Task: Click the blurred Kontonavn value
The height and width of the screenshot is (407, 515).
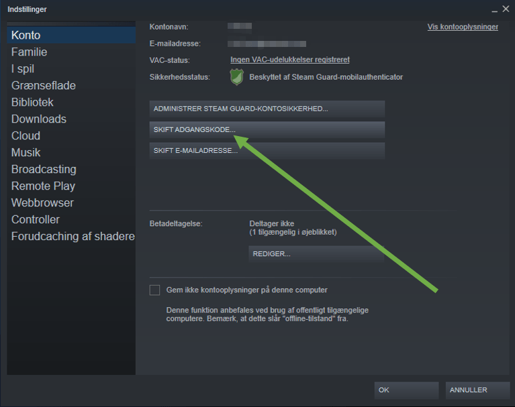Action: [x=240, y=27]
